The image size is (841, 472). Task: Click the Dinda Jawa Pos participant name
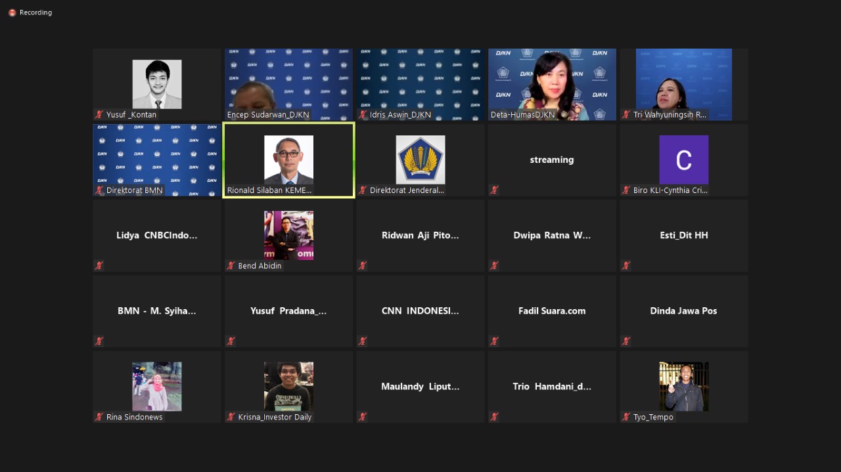(683, 311)
